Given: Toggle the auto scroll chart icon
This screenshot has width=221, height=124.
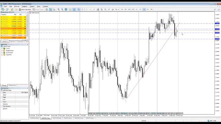Looking at the screenshot, I should click(x=70, y=9).
